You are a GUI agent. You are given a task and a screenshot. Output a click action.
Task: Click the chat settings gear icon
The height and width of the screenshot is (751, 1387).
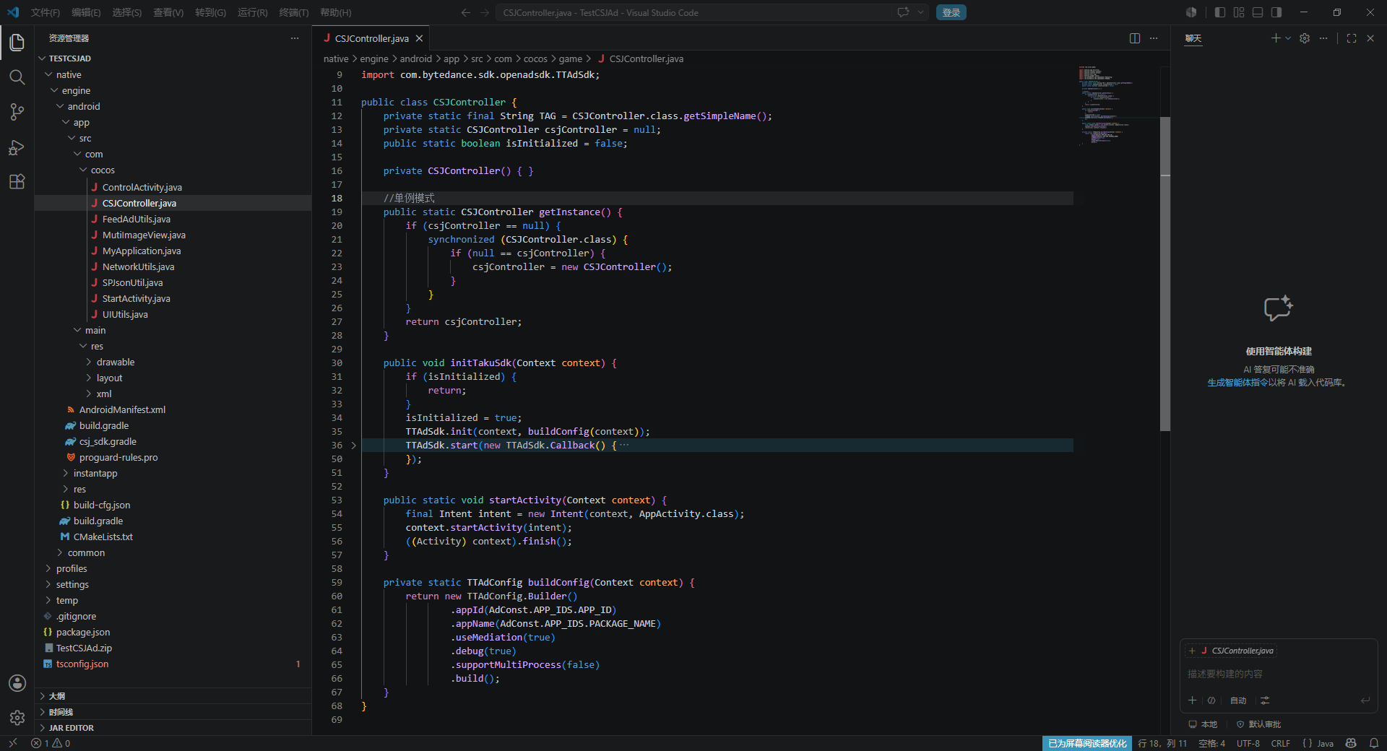(x=1305, y=38)
